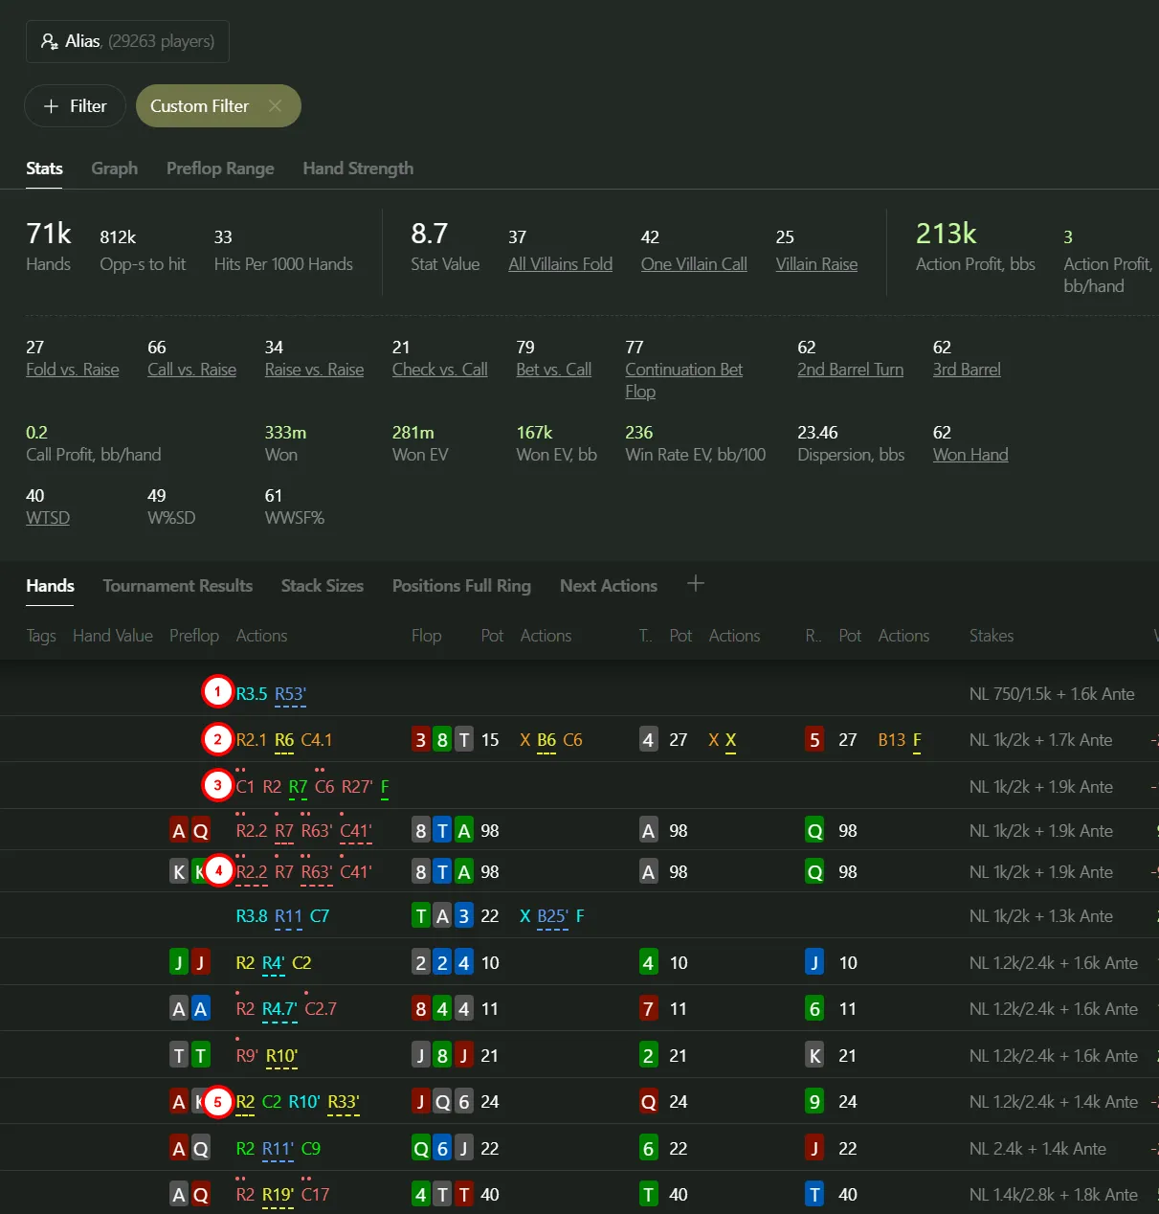Viewport: 1159px width, 1214px height.
Task: Click red annotation marker number 5
Action: [217, 1102]
